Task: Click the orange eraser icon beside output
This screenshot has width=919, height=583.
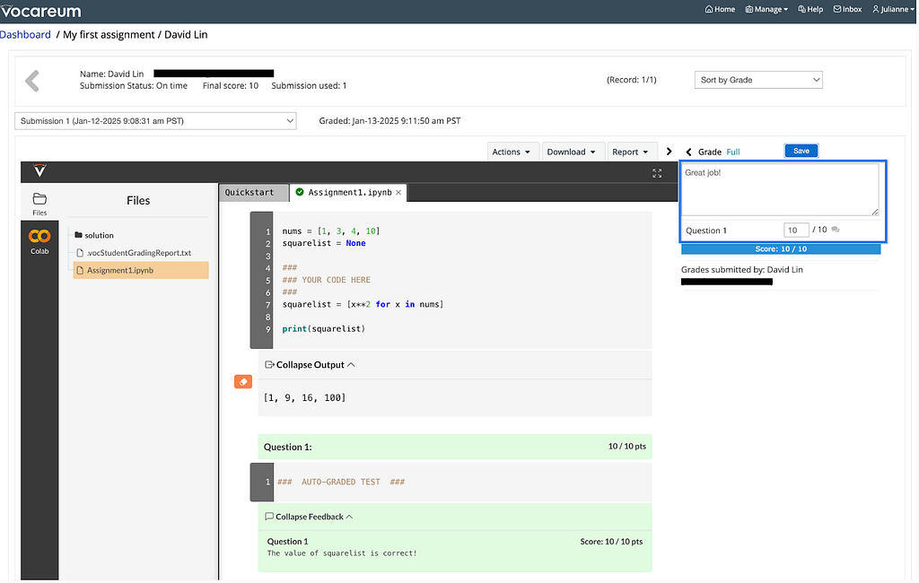Action: 243,381
